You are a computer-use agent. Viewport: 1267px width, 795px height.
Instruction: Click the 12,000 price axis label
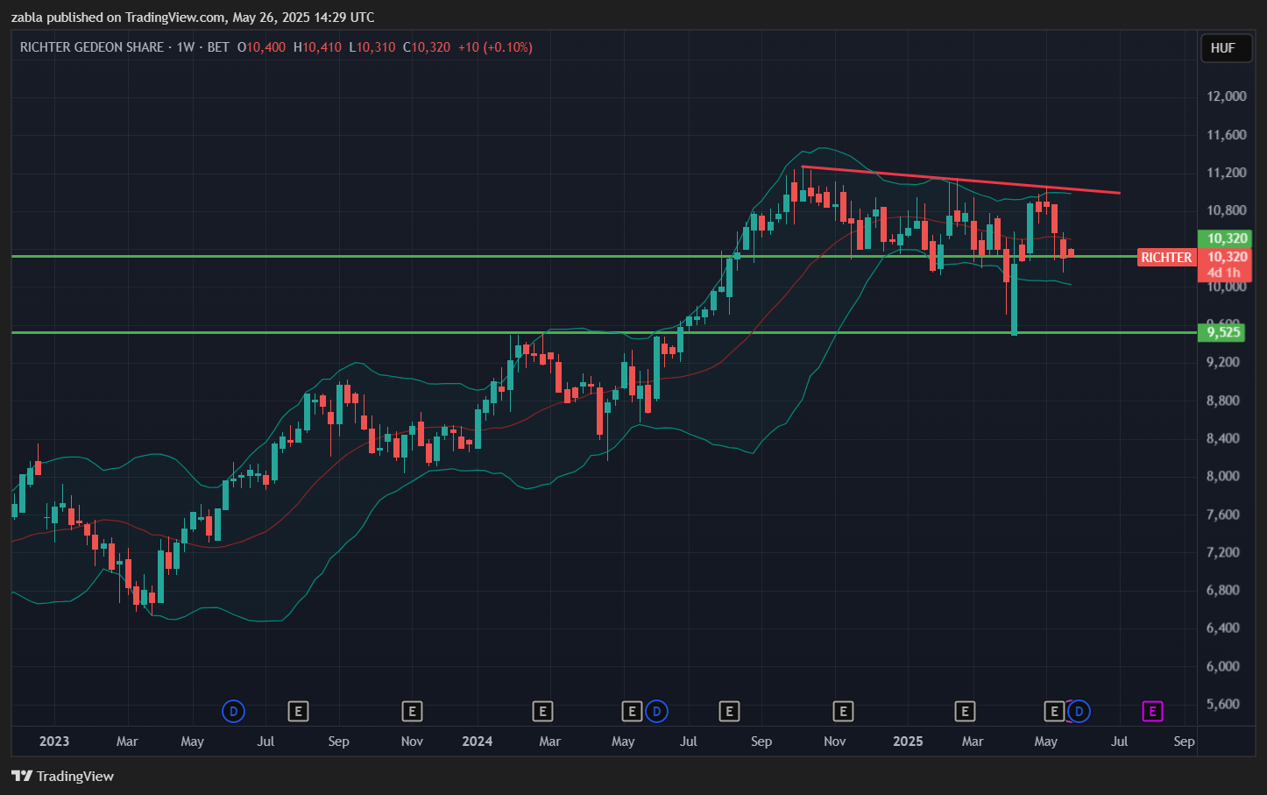click(1227, 96)
